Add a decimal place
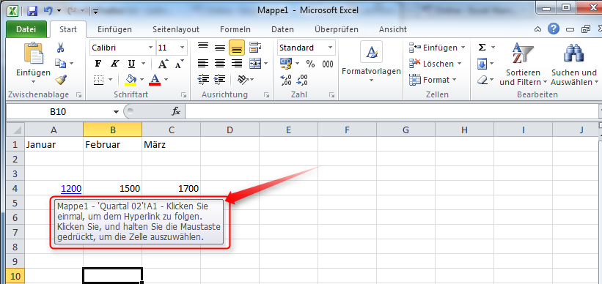Screen dimensions: 602x284 click(286, 80)
